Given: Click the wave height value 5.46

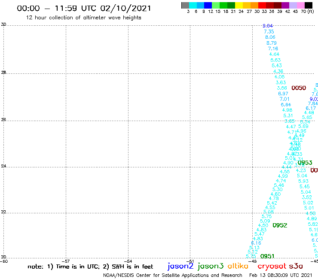Looking at the screenshot, I should pos(279,185).
